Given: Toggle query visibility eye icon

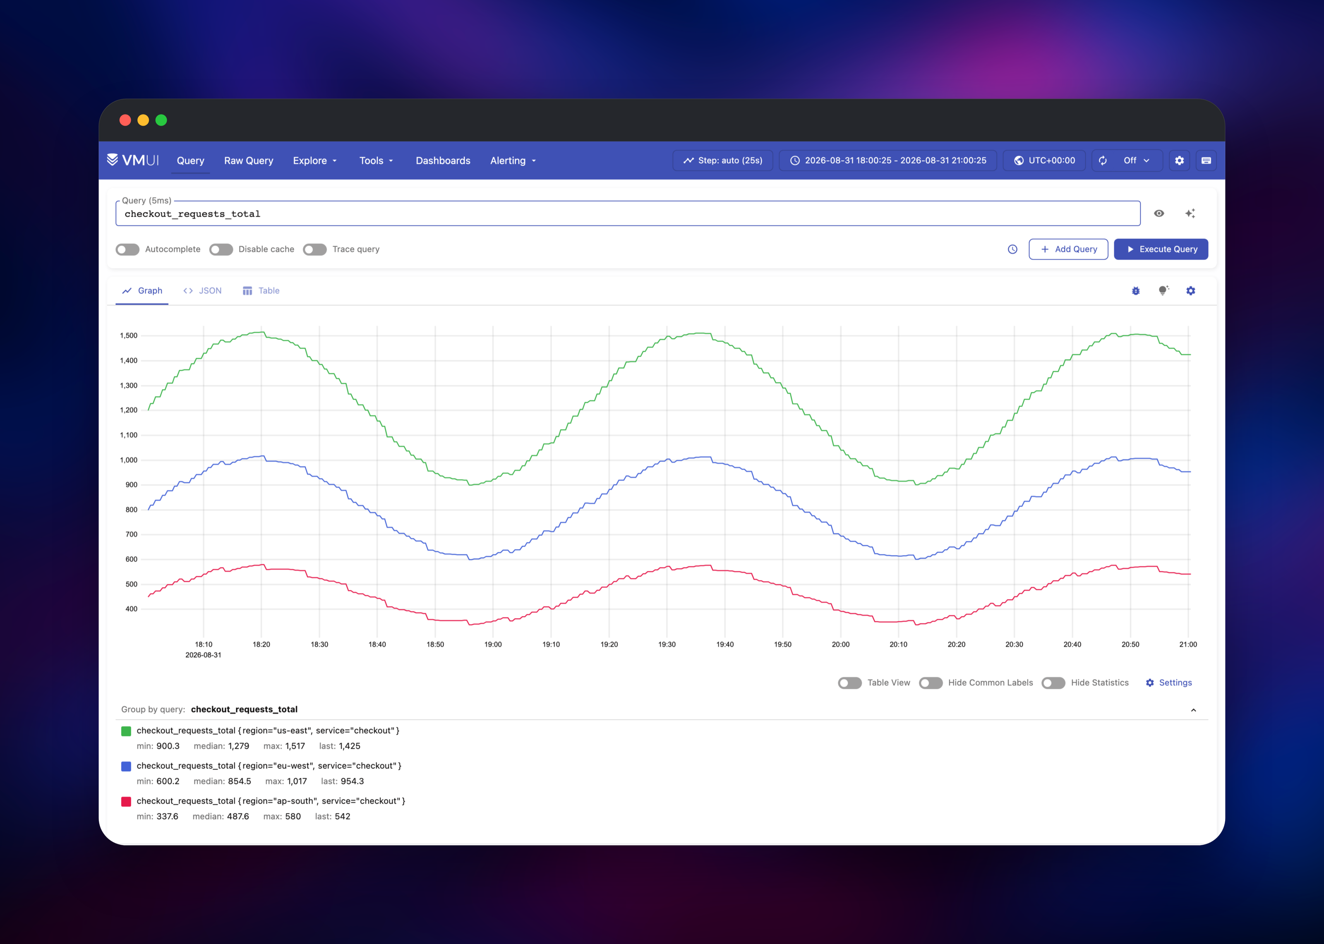Looking at the screenshot, I should [x=1158, y=213].
